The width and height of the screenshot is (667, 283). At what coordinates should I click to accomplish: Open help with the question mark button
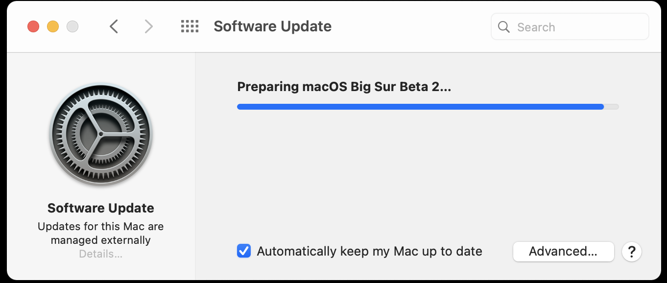[632, 252]
